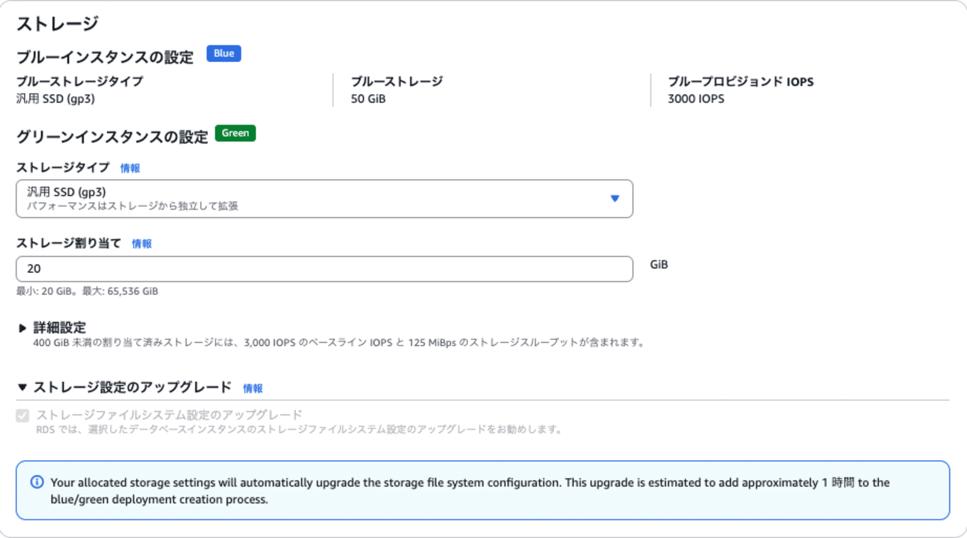Click the ストレージ割り当て input field
The height and width of the screenshot is (538, 967).
324,269
